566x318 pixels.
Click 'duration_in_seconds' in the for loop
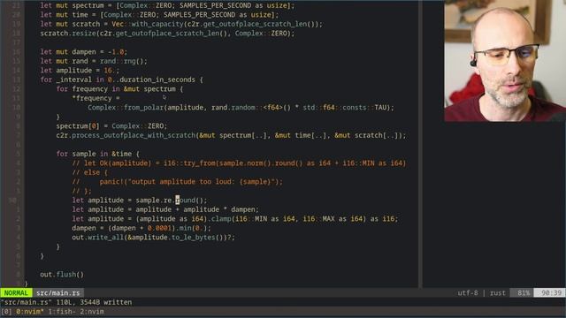[157, 79]
